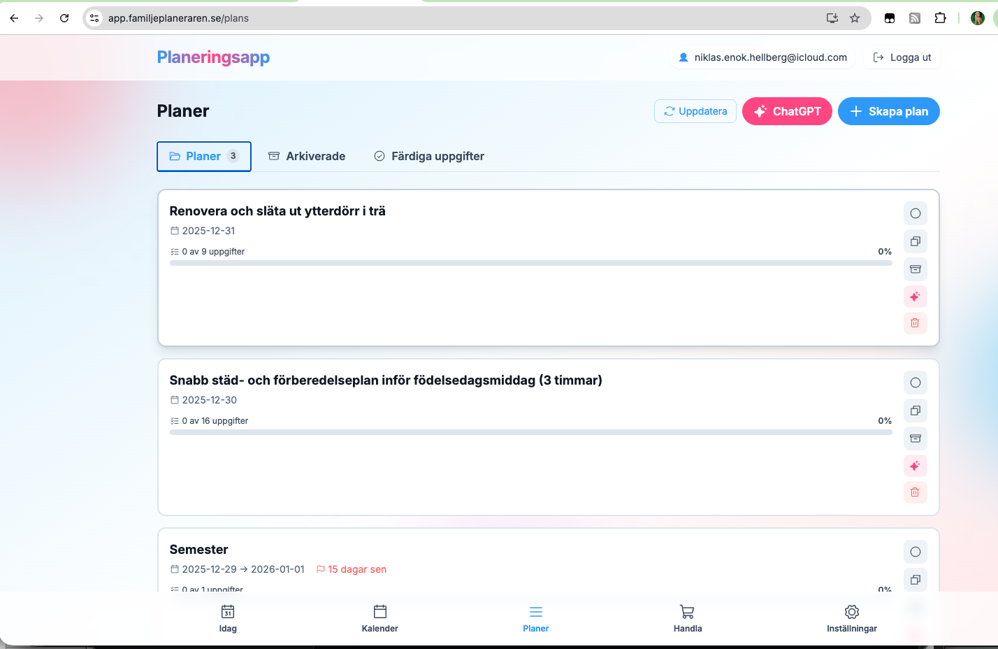Open the Färdiga uppgifter tab
The height and width of the screenshot is (649, 998).
point(429,156)
